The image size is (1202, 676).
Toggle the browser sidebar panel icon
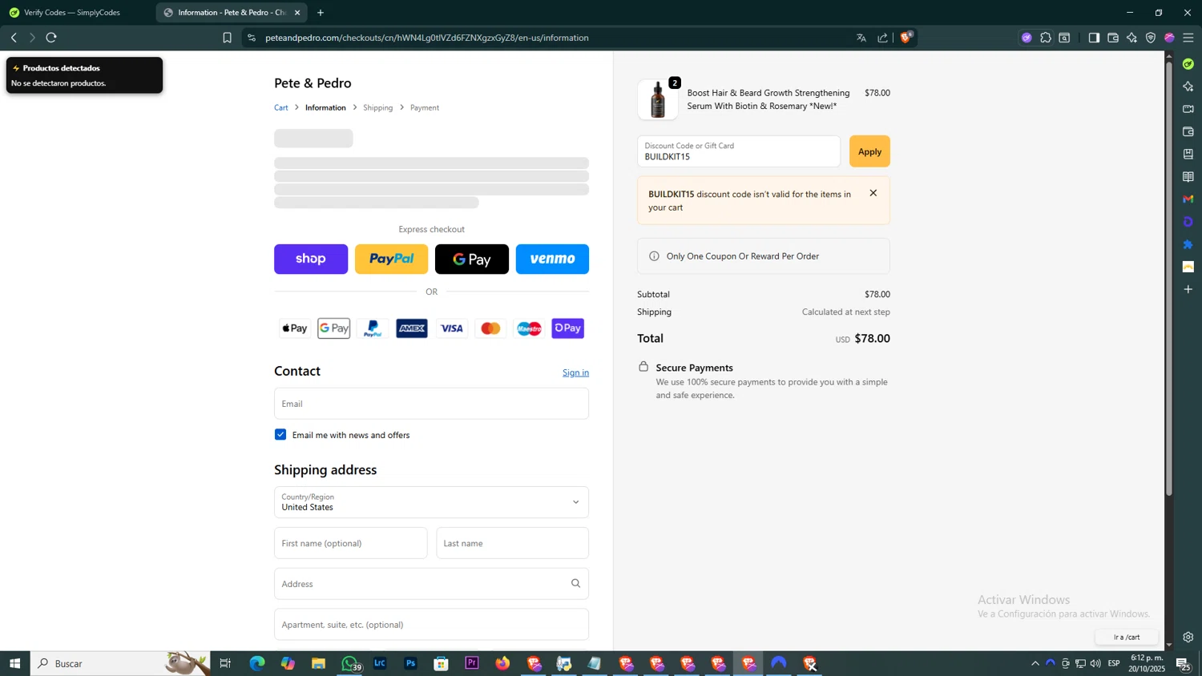(x=1094, y=38)
